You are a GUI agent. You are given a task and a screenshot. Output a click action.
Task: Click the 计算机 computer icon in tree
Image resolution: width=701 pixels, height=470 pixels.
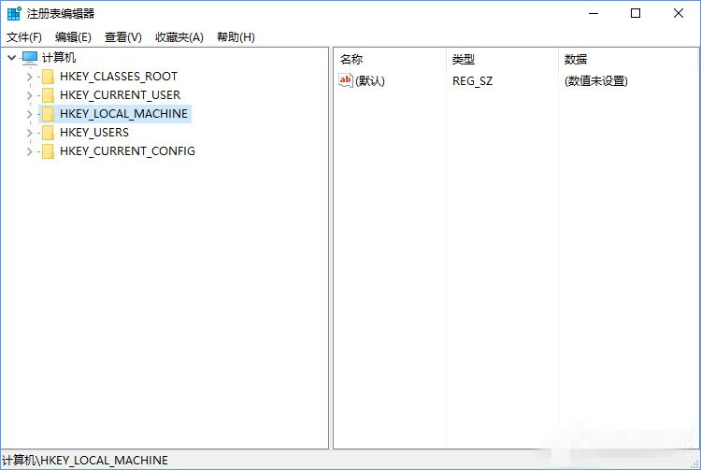coord(30,58)
